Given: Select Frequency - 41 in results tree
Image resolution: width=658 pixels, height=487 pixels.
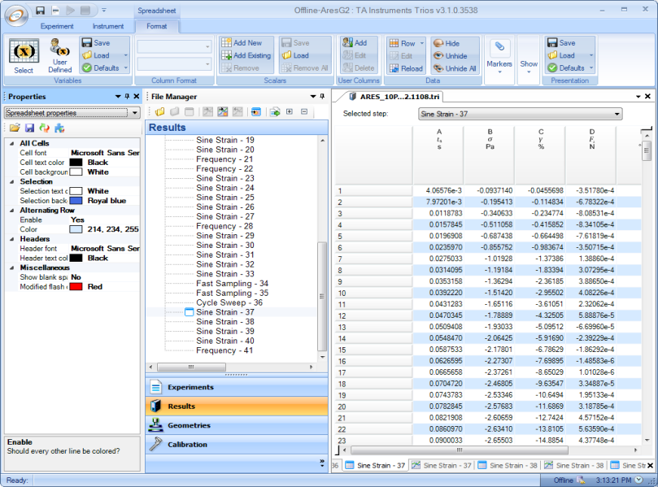Looking at the screenshot, I should (x=224, y=350).
